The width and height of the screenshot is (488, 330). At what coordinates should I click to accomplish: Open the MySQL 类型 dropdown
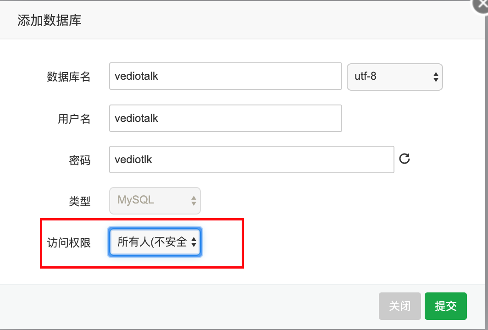pyautogui.click(x=155, y=201)
